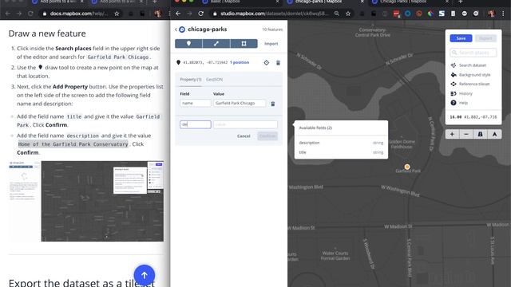Bookmark the studio.mapbox.com page
The width and height of the screenshot is (511, 287).
348,14
